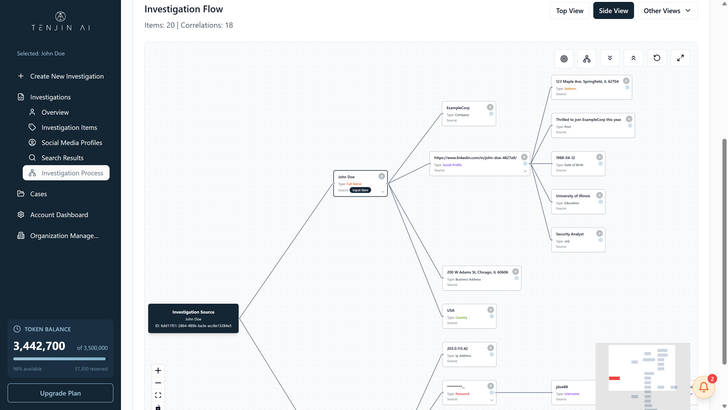The height and width of the screenshot is (410, 728).
Task: Select Social Media Profiles in the sidebar
Action: coord(72,142)
